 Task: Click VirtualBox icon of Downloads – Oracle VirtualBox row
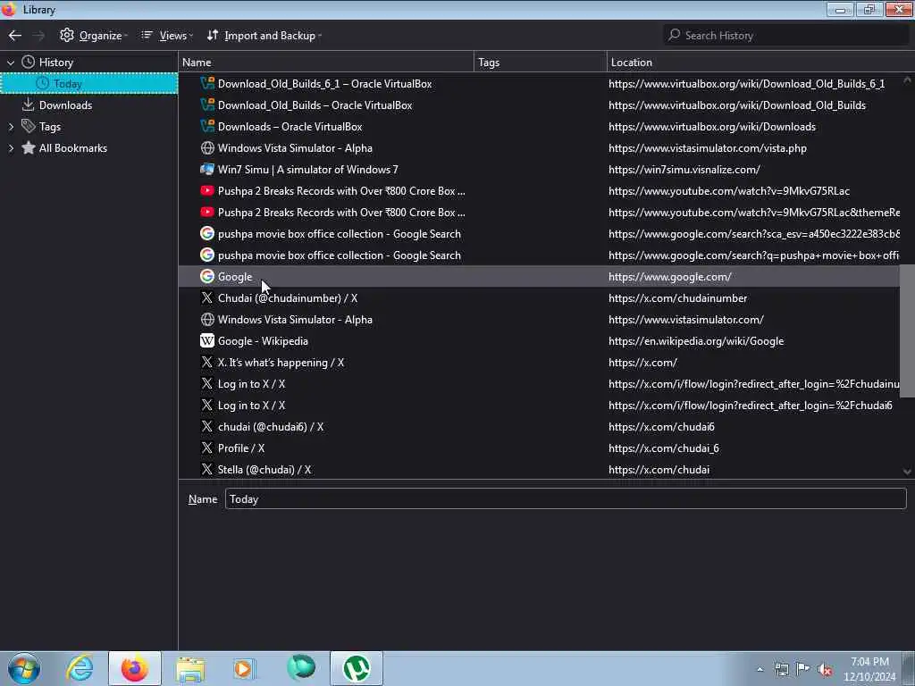[x=207, y=127]
